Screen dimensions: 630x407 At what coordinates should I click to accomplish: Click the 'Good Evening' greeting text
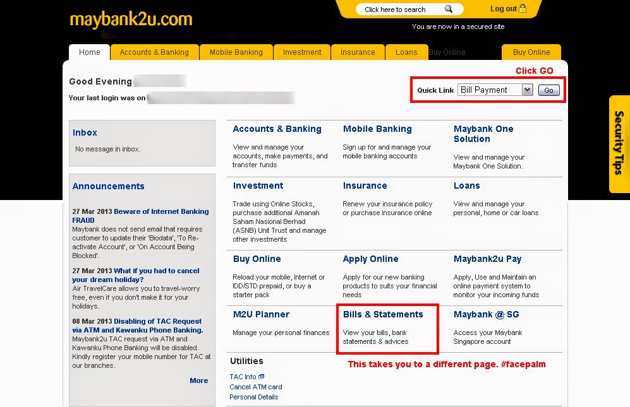(100, 81)
